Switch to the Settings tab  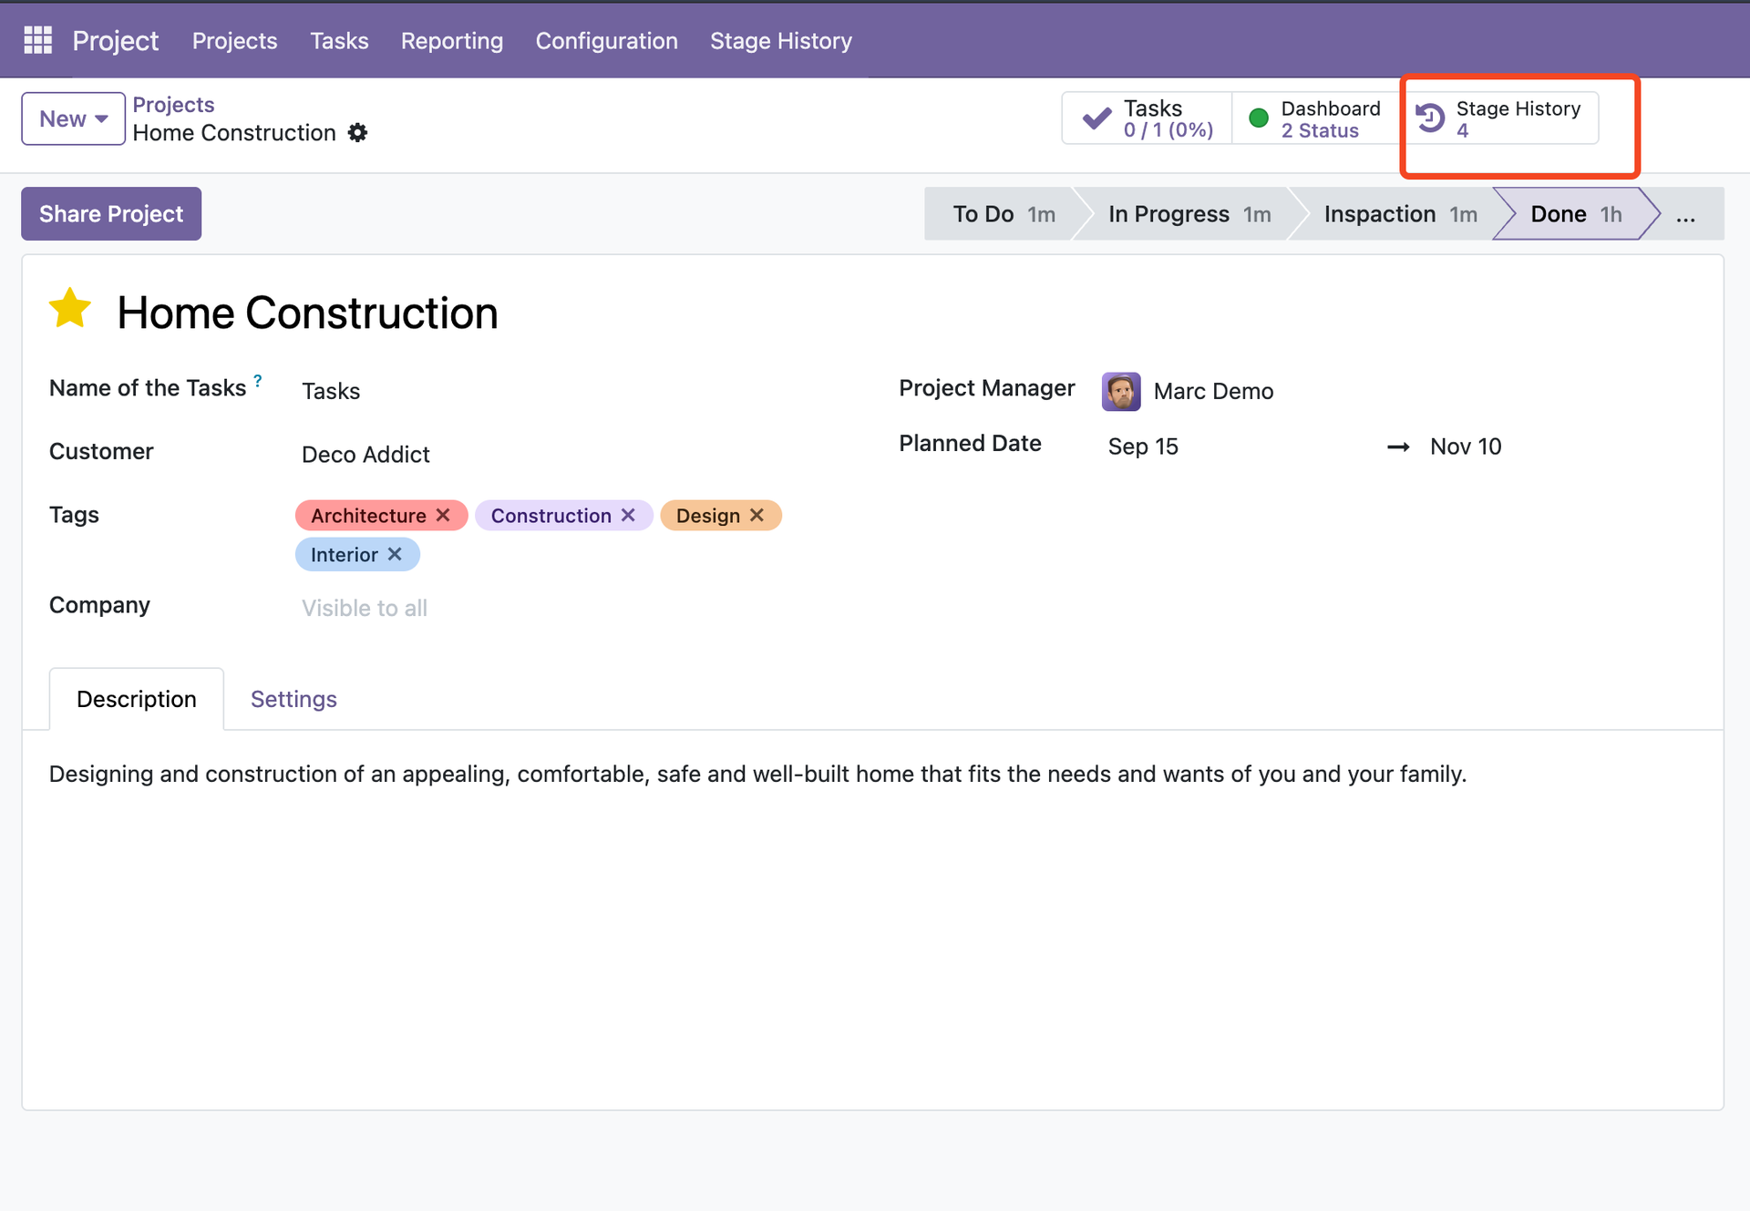click(x=293, y=699)
